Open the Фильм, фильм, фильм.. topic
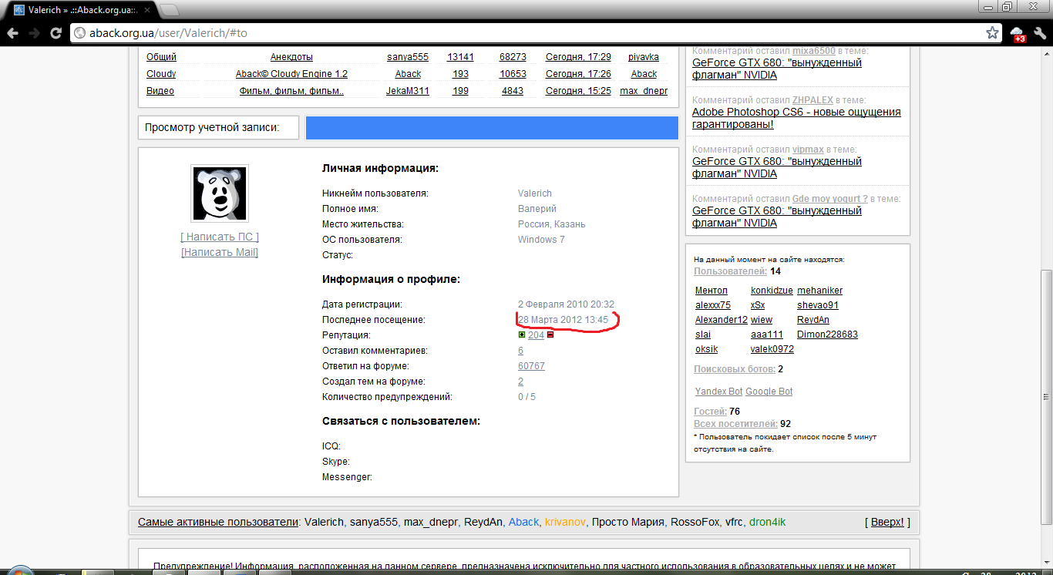 [x=291, y=91]
